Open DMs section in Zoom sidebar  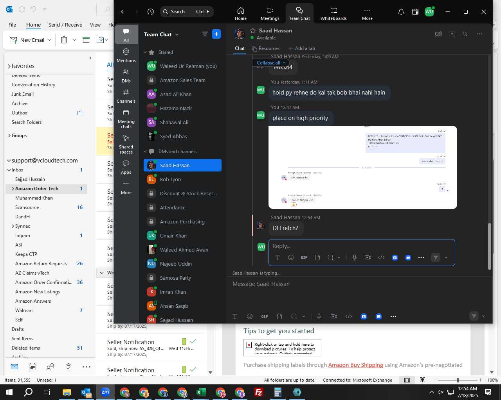click(126, 76)
